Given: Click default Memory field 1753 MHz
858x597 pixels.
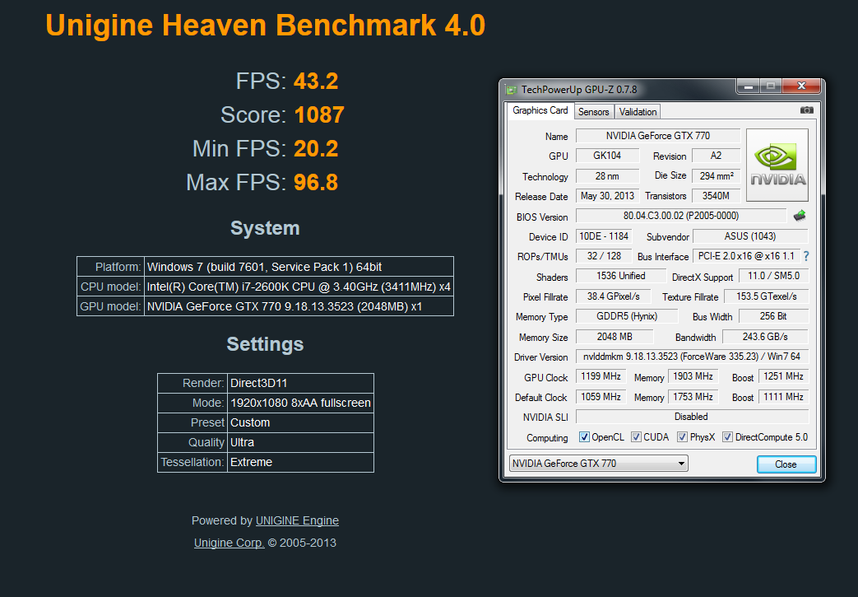Looking at the screenshot, I should click(693, 397).
